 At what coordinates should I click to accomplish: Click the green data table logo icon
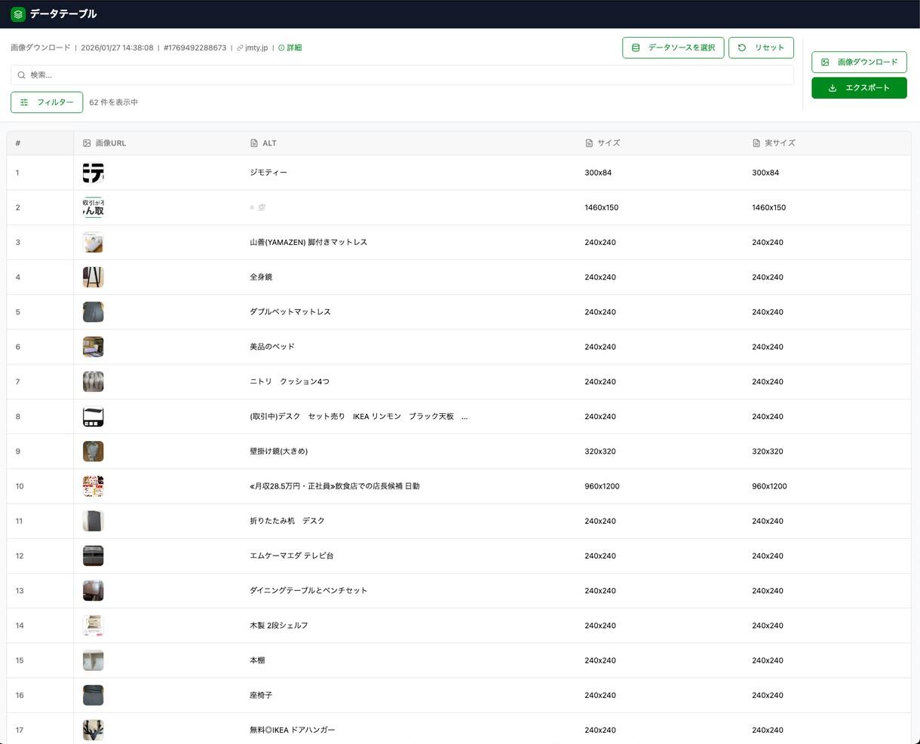click(18, 14)
